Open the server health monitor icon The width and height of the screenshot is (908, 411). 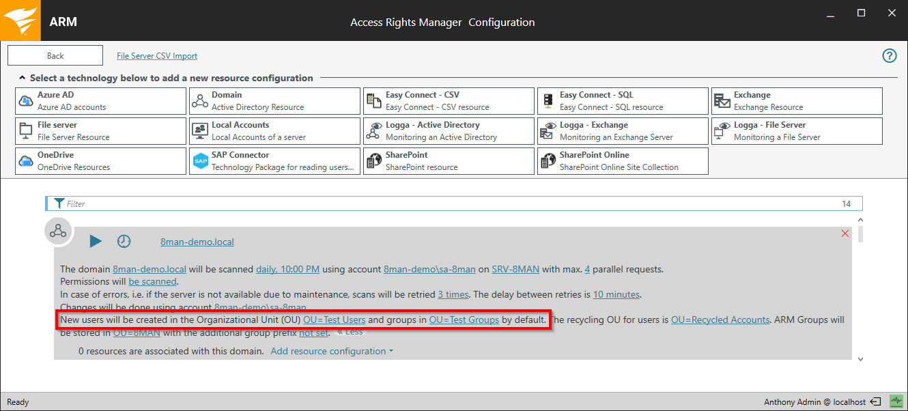(x=895, y=401)
